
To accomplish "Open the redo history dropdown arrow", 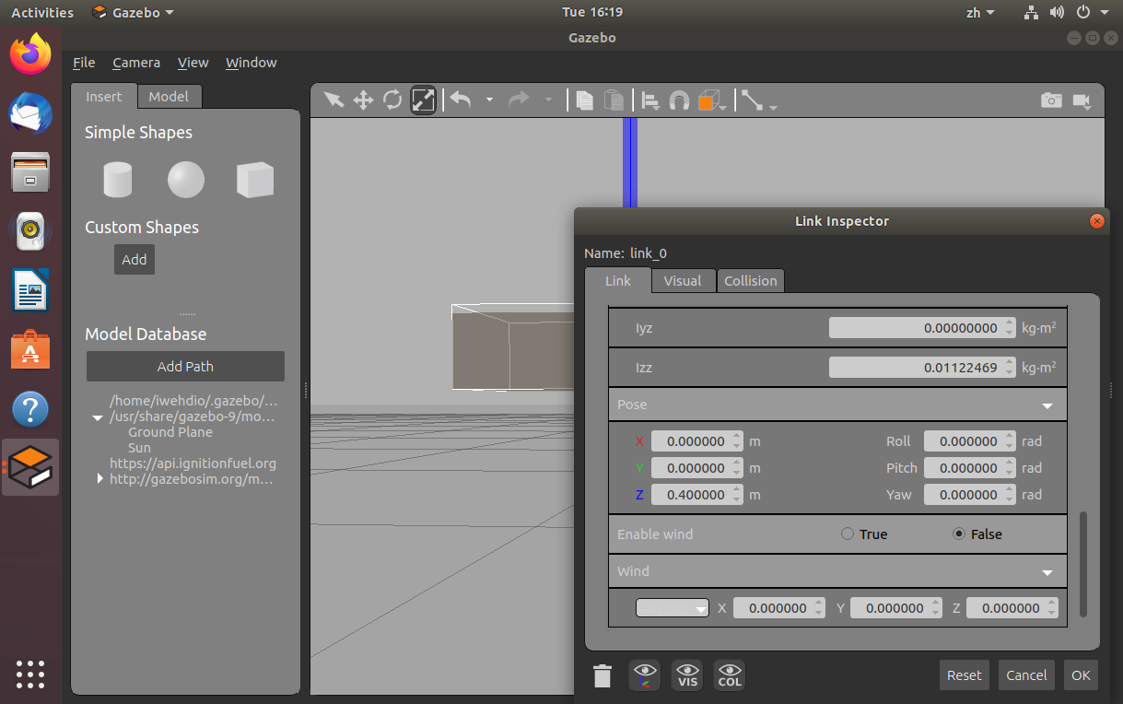I will click(x=548, y=100).
